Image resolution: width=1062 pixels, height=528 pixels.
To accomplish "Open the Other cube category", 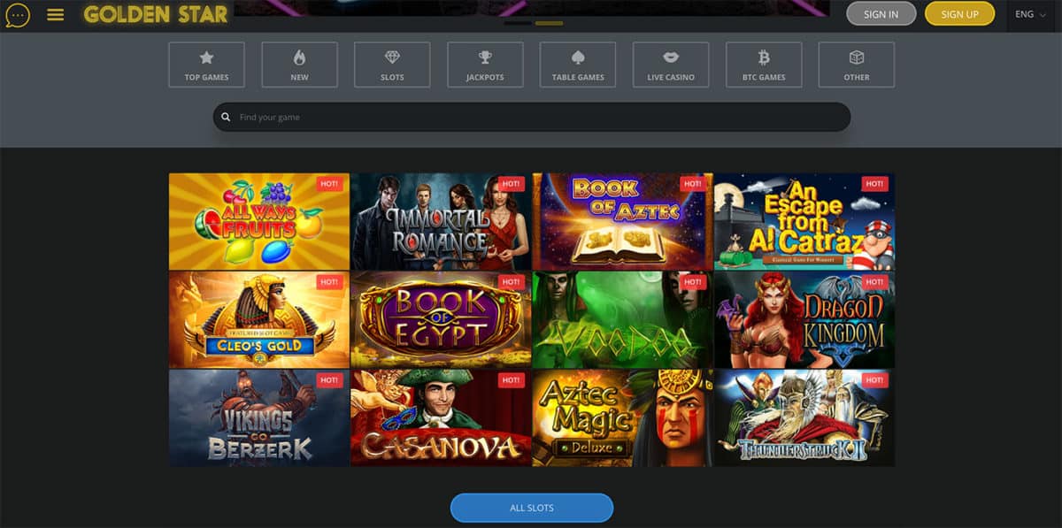I will (856, 65).
